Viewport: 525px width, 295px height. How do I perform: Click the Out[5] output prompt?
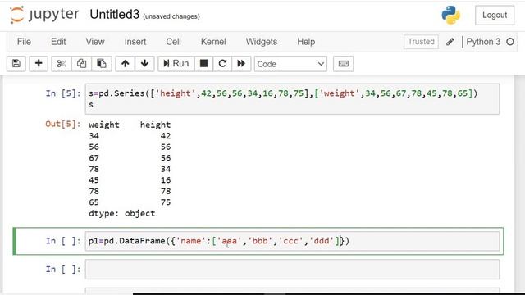tap(63, 124)
